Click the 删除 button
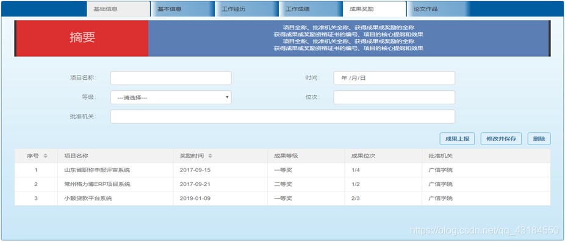The height and width of the screenshot is (242, 565). 539,138
